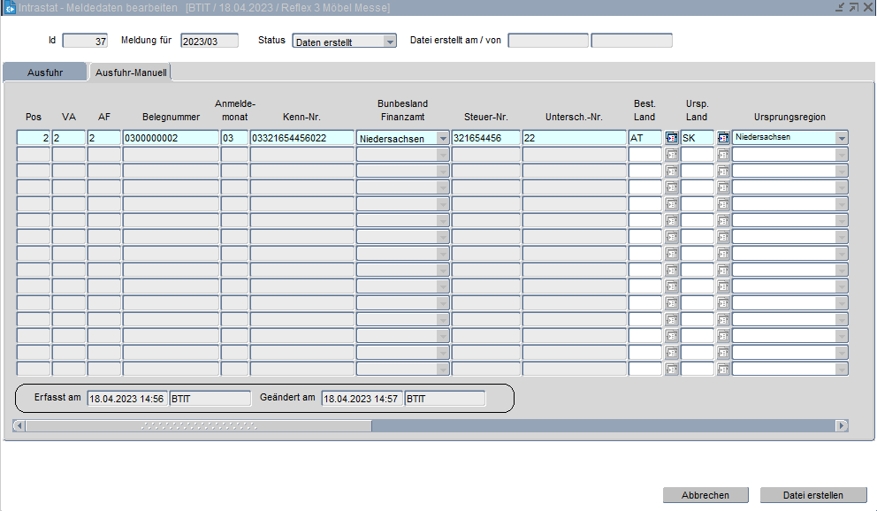Click Best. Land lookup icon in third row
Screen dimensions: 877x511
(x=671, y=171)
